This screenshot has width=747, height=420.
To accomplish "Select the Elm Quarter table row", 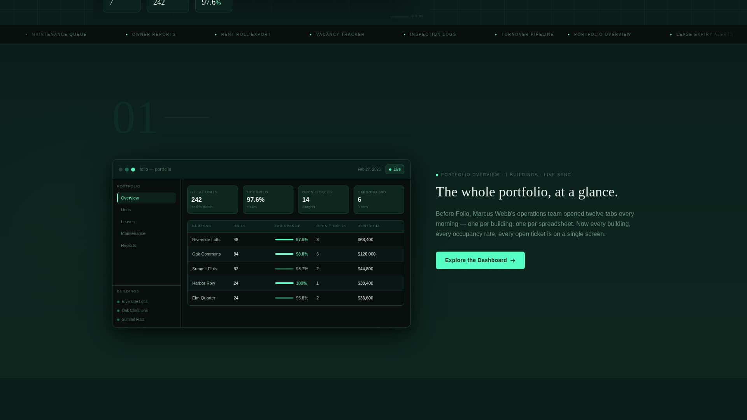I will click(x=295, y=298).
